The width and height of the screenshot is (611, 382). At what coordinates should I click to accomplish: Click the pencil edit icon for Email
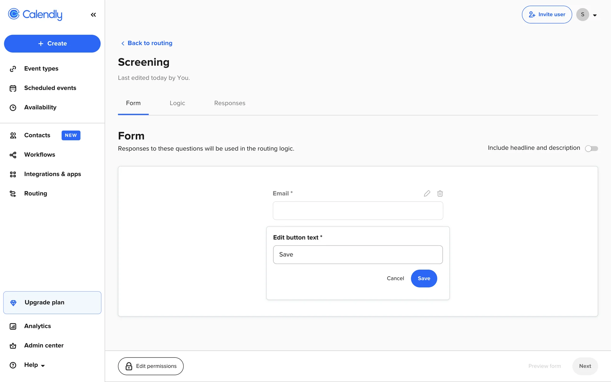(x=427, y=194)
